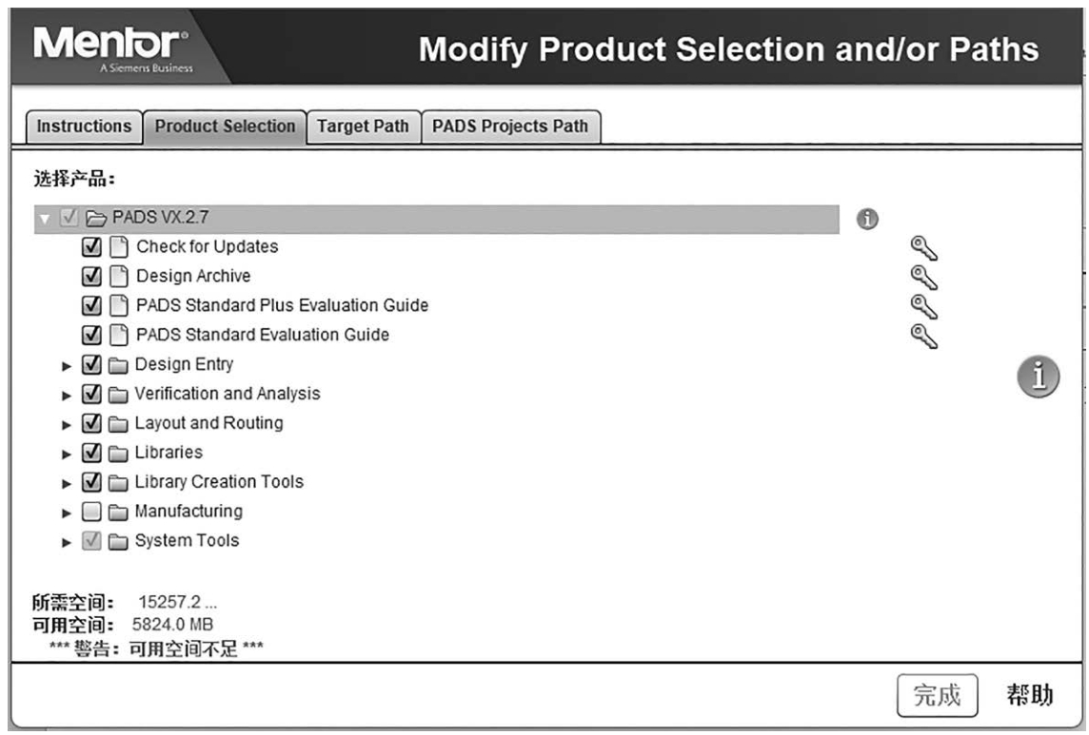Click the small info icon next to PADS VX.2.7
This screenshot has height=735, width=1089.
(866, 219)
